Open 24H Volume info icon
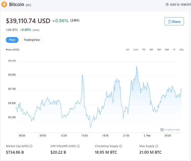The image size is (191, 161). point(78,146)
